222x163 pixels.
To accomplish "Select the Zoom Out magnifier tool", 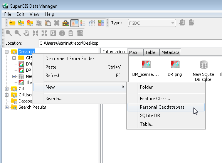I will coord(18,33).
